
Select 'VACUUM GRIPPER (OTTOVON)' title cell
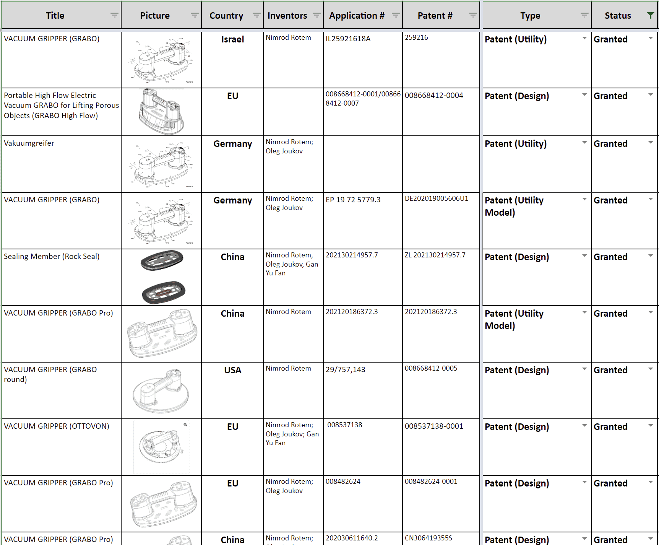point(61,447)
